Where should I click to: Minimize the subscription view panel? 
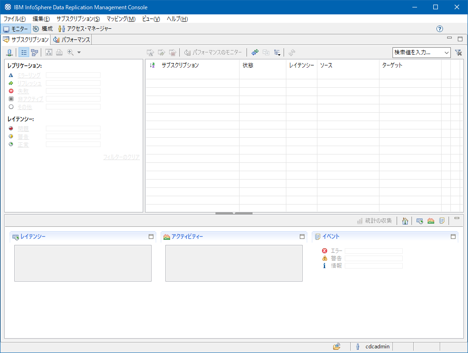point(449,38)
